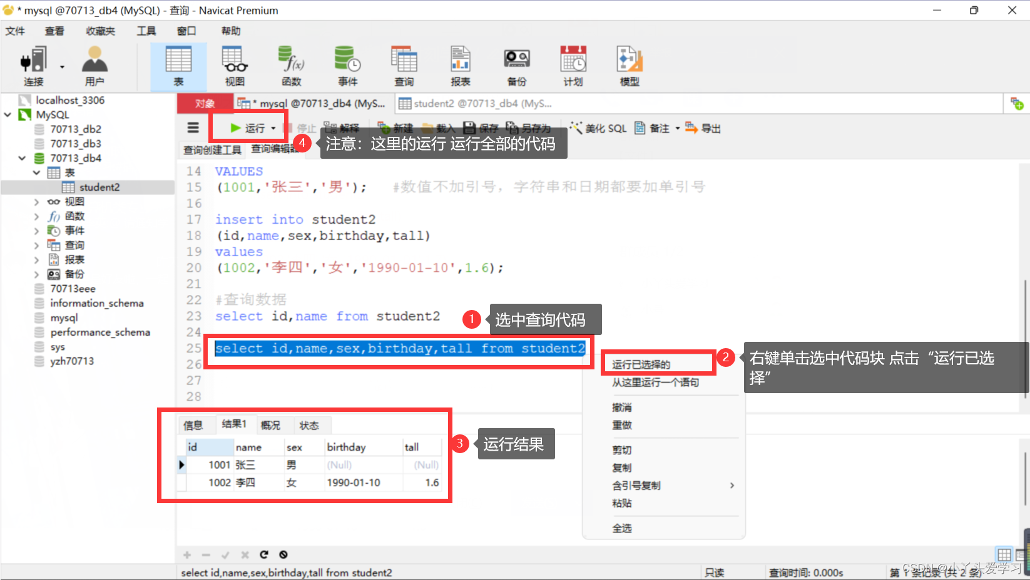Open the query editor hamburger menu
1030x580 pixels.
pyautogui.click(x=193, y=127)
